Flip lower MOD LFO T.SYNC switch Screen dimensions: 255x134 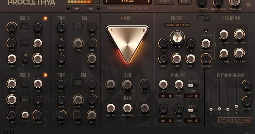pyautogui.click(x=193, y=110)
